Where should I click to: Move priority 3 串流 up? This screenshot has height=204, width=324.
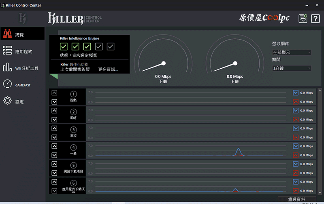54,128
